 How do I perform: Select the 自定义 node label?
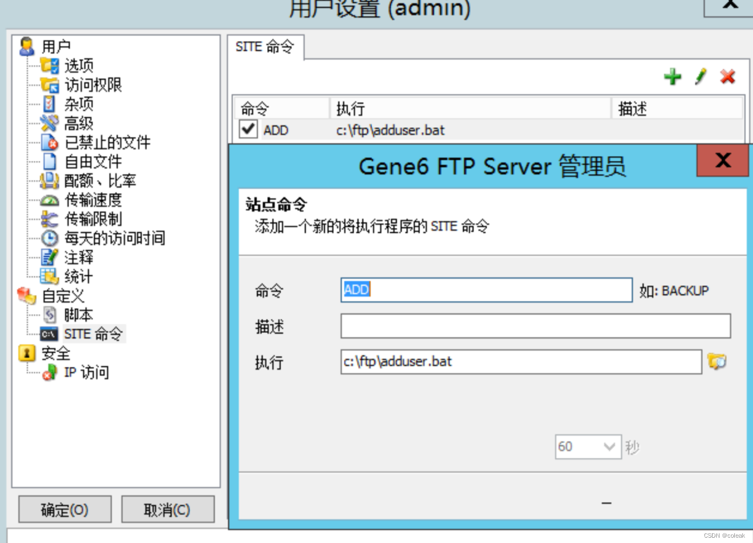[x=63, y=295]
